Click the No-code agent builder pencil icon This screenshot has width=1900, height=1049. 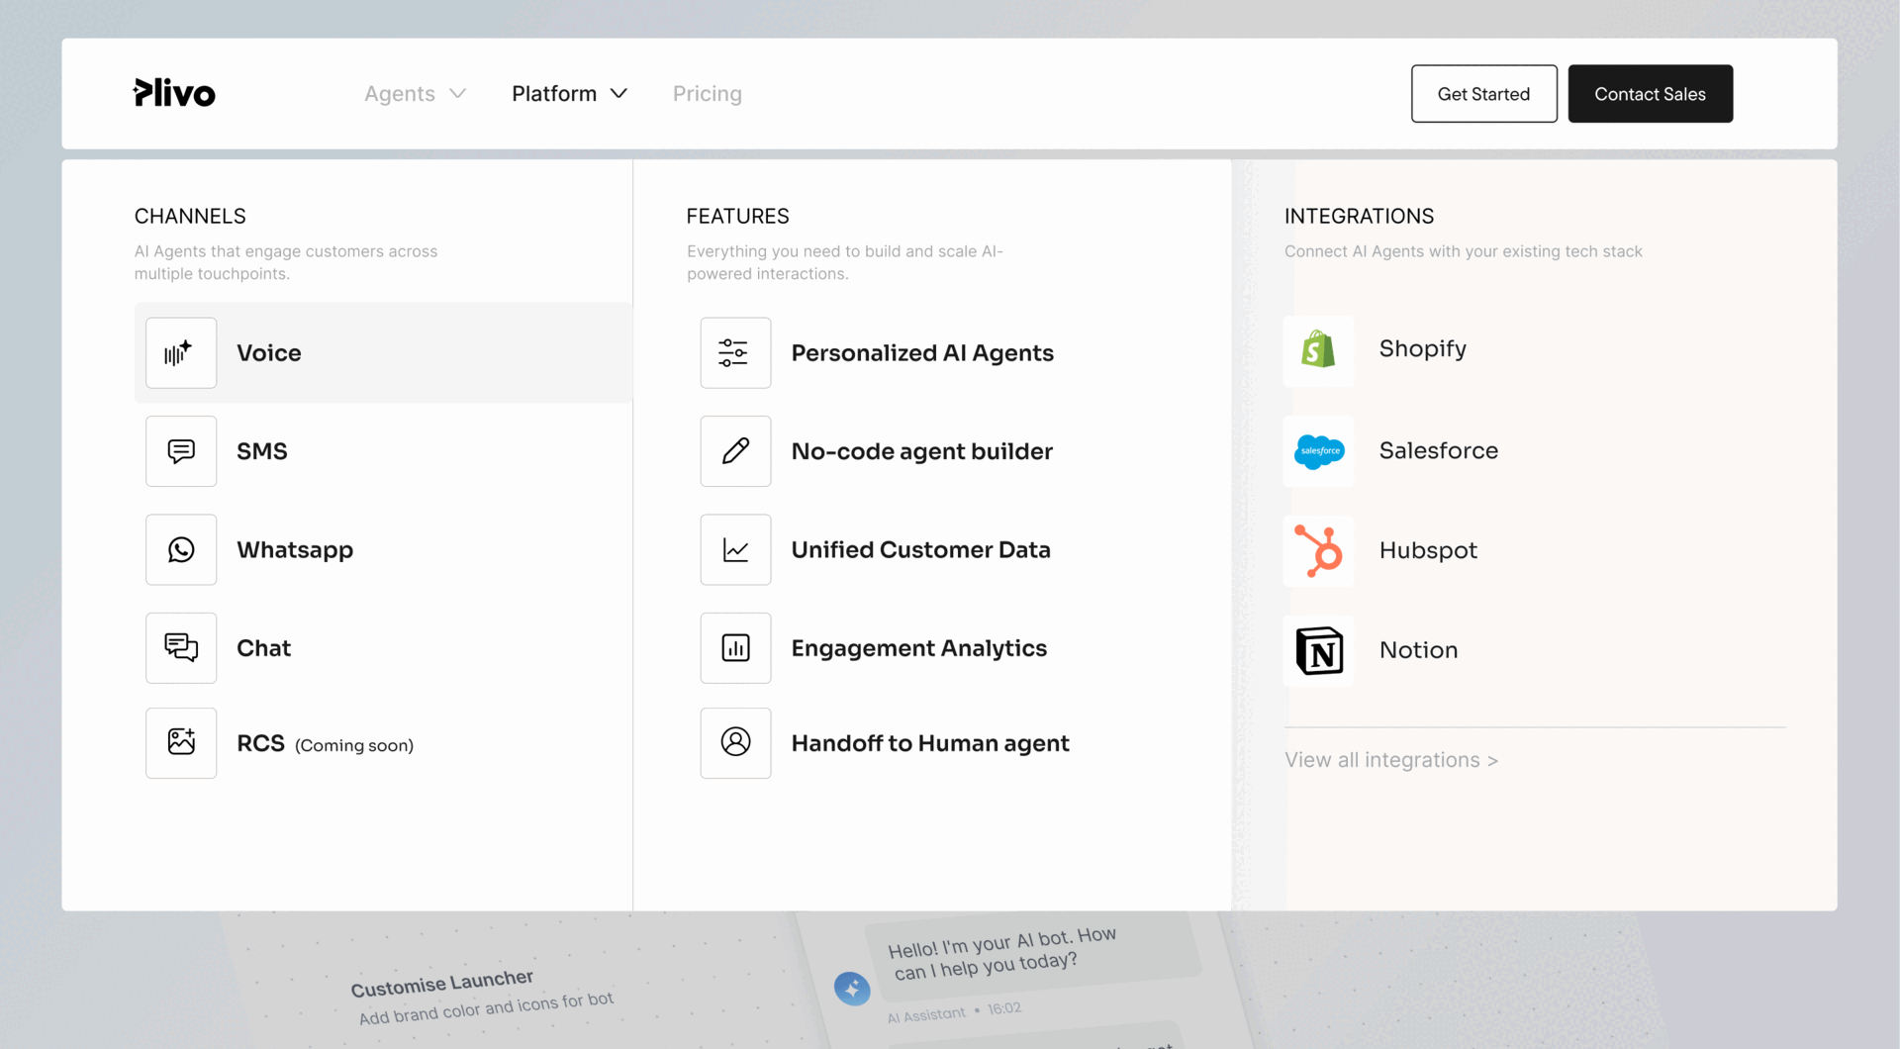point(734,451)
